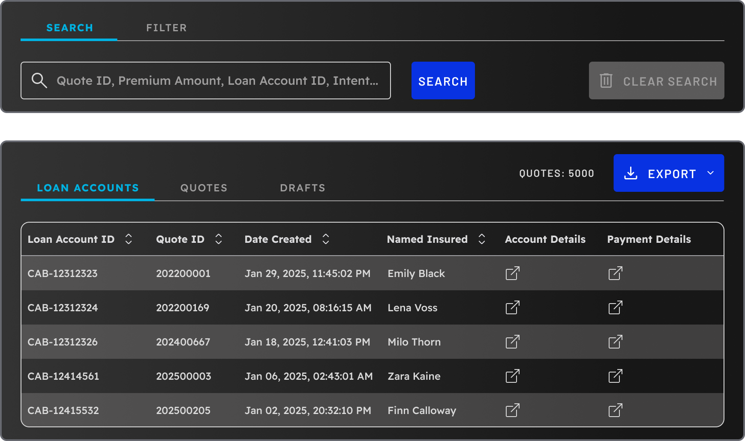Open the Drafts tab
Screen dimensions: 745x441
click(303, 188)
